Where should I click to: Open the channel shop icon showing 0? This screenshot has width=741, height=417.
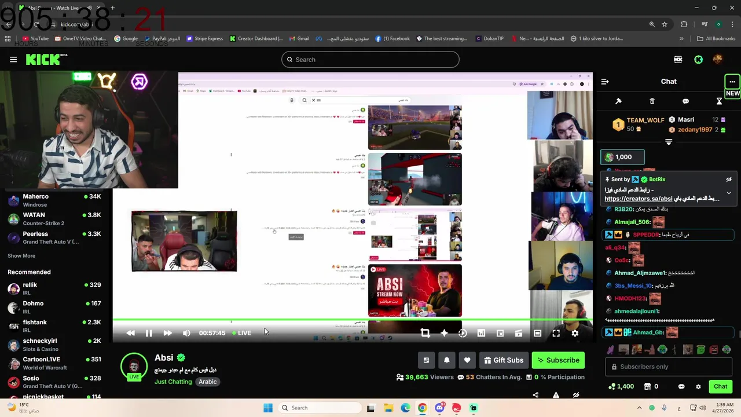[x=650, y=386]
